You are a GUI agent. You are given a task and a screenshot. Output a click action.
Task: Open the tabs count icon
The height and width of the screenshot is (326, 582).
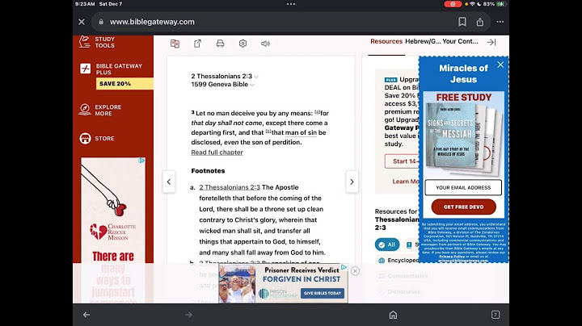[496, 315]
